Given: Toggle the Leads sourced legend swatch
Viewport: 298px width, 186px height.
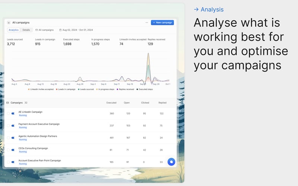Looking at the screenshot, I should click(x=79, y=89).
